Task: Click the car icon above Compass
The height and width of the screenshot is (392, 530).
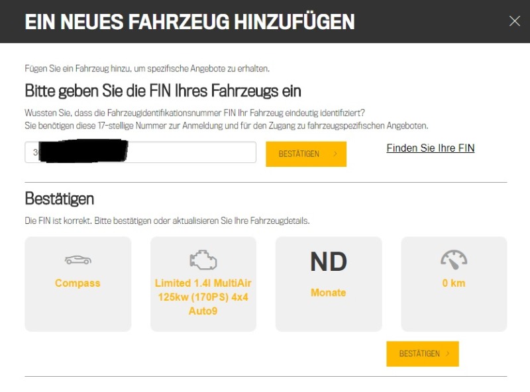Action: [x=78, y=260]
